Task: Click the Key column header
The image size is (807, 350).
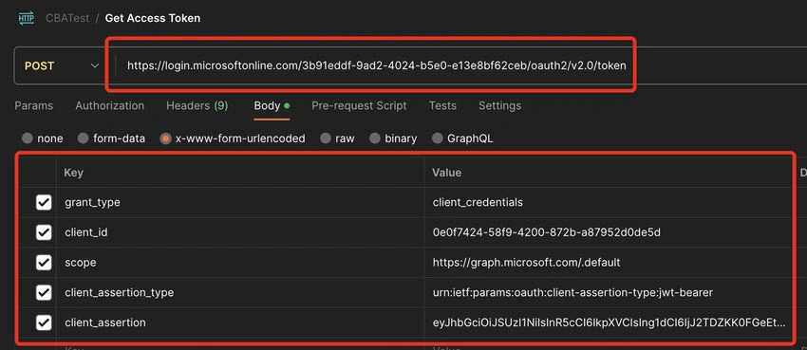Action: 73,173
